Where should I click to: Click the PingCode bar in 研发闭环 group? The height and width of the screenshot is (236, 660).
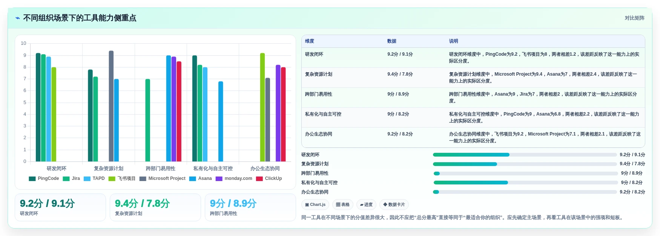38,107
